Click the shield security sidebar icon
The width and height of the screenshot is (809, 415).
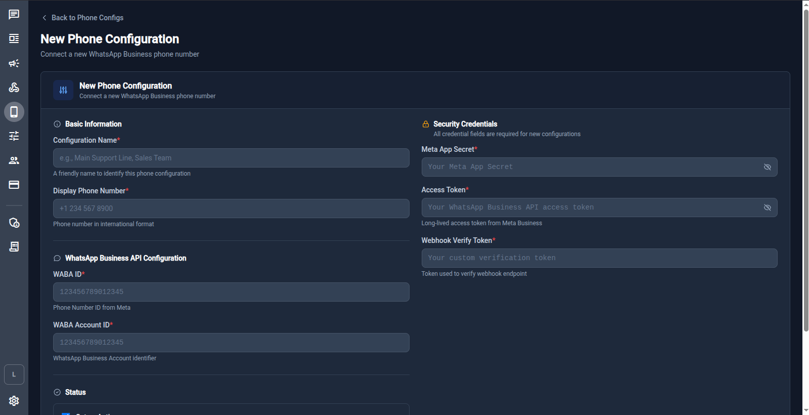(x=14, y=223)
